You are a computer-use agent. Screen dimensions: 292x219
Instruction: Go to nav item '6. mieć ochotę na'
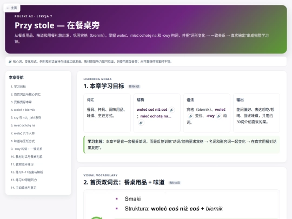coord(23,125)
